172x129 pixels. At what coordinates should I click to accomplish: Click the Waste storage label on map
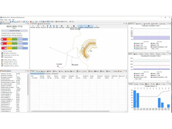[75, 29]
